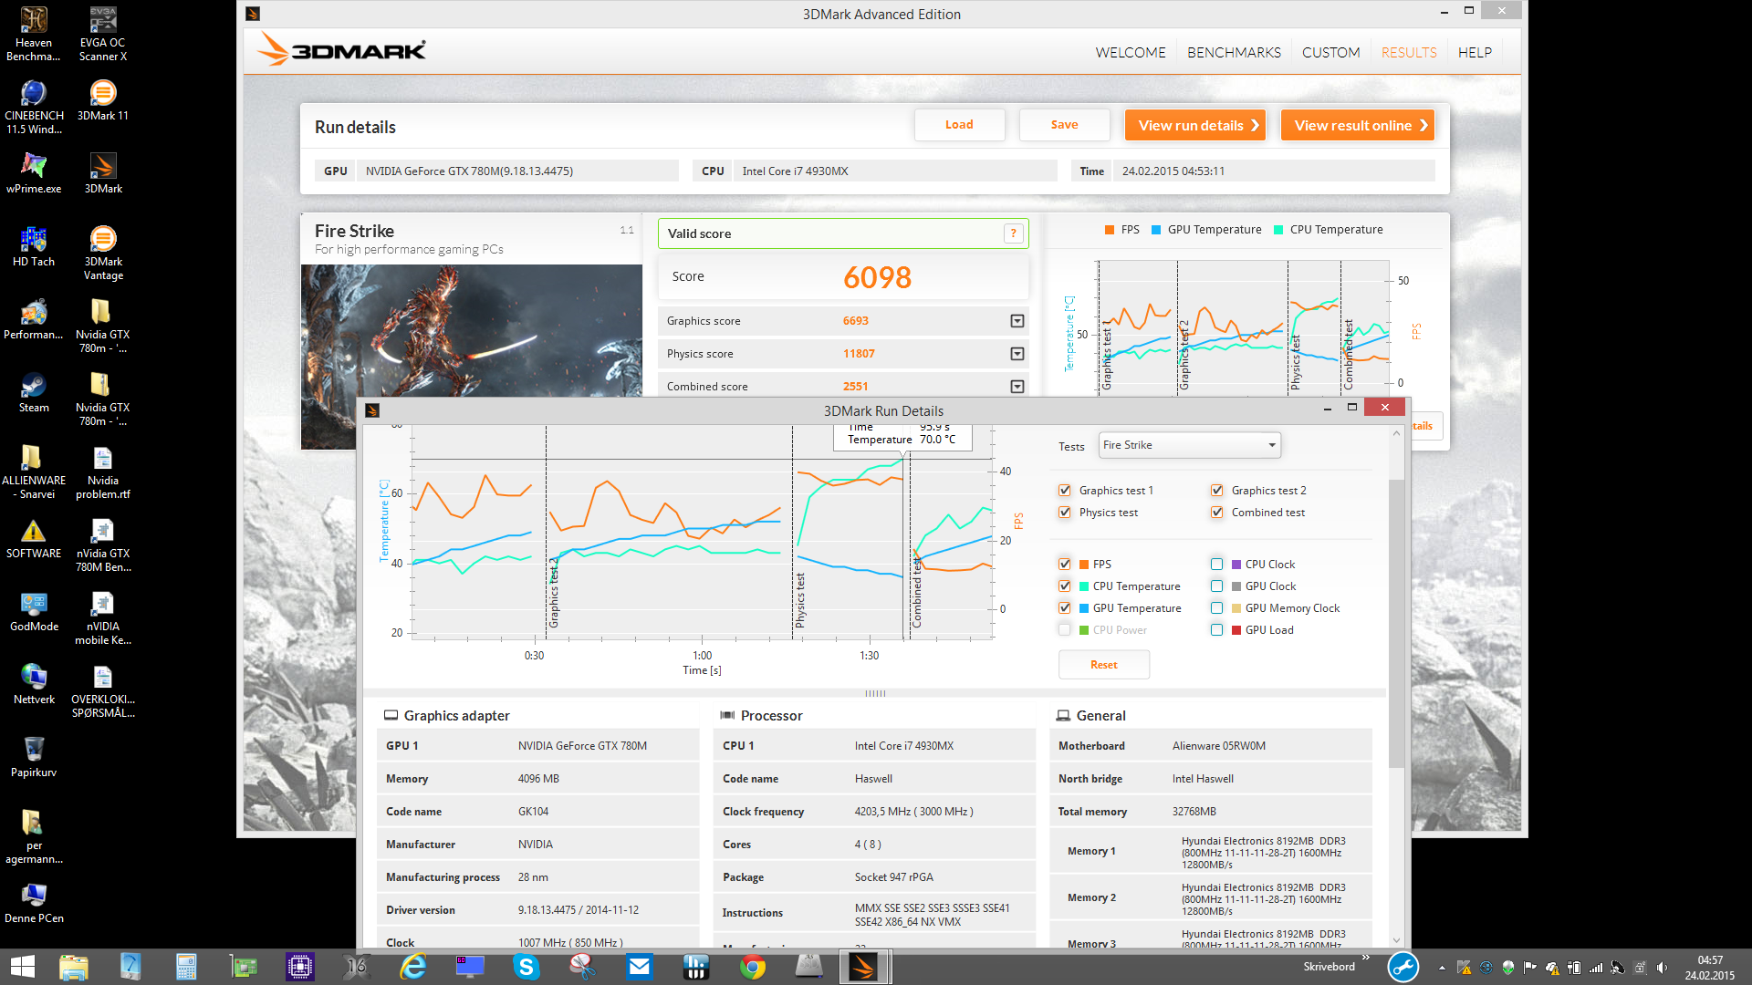Open the Denne PCen desktop icon

34,903
